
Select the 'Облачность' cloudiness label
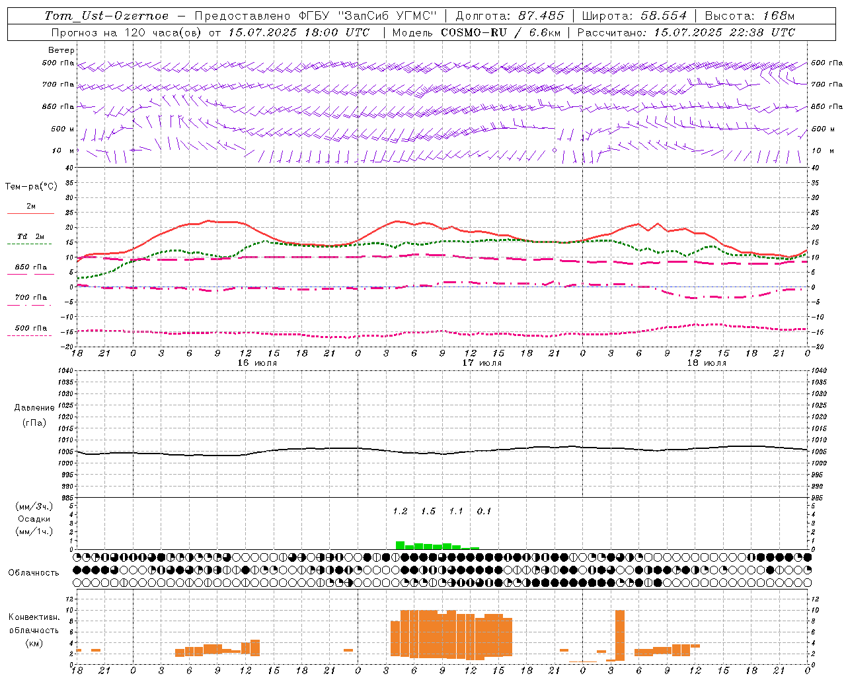34,573
